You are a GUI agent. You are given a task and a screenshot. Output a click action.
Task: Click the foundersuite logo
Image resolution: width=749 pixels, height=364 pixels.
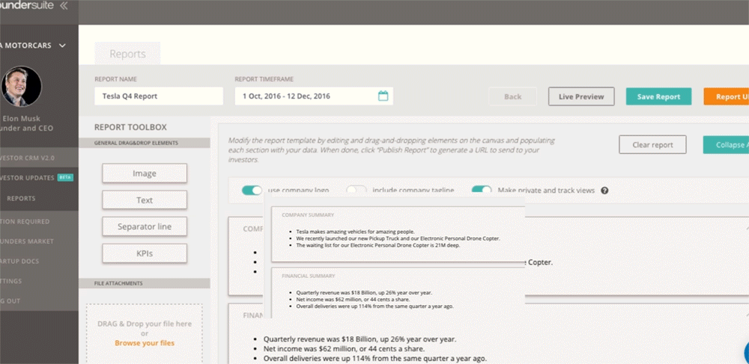26,5
